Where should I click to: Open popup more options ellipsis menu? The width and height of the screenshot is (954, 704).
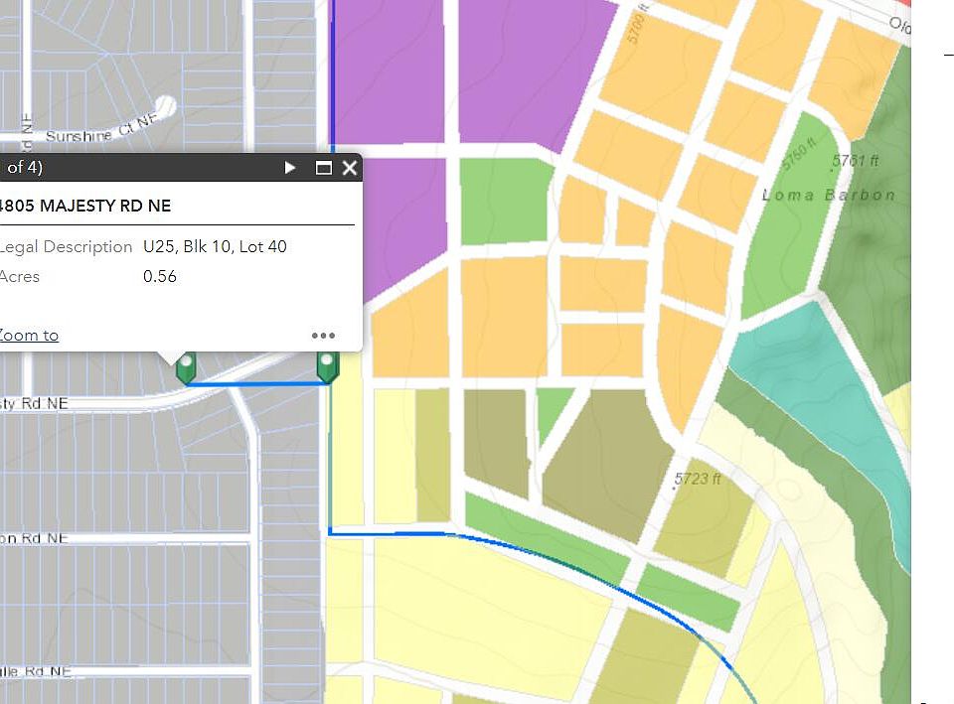click(323, 336)
